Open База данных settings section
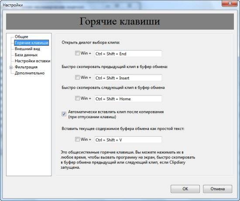 point(26,55)
